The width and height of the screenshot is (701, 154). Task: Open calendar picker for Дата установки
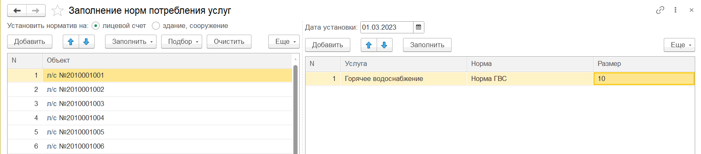click(419, 28)
